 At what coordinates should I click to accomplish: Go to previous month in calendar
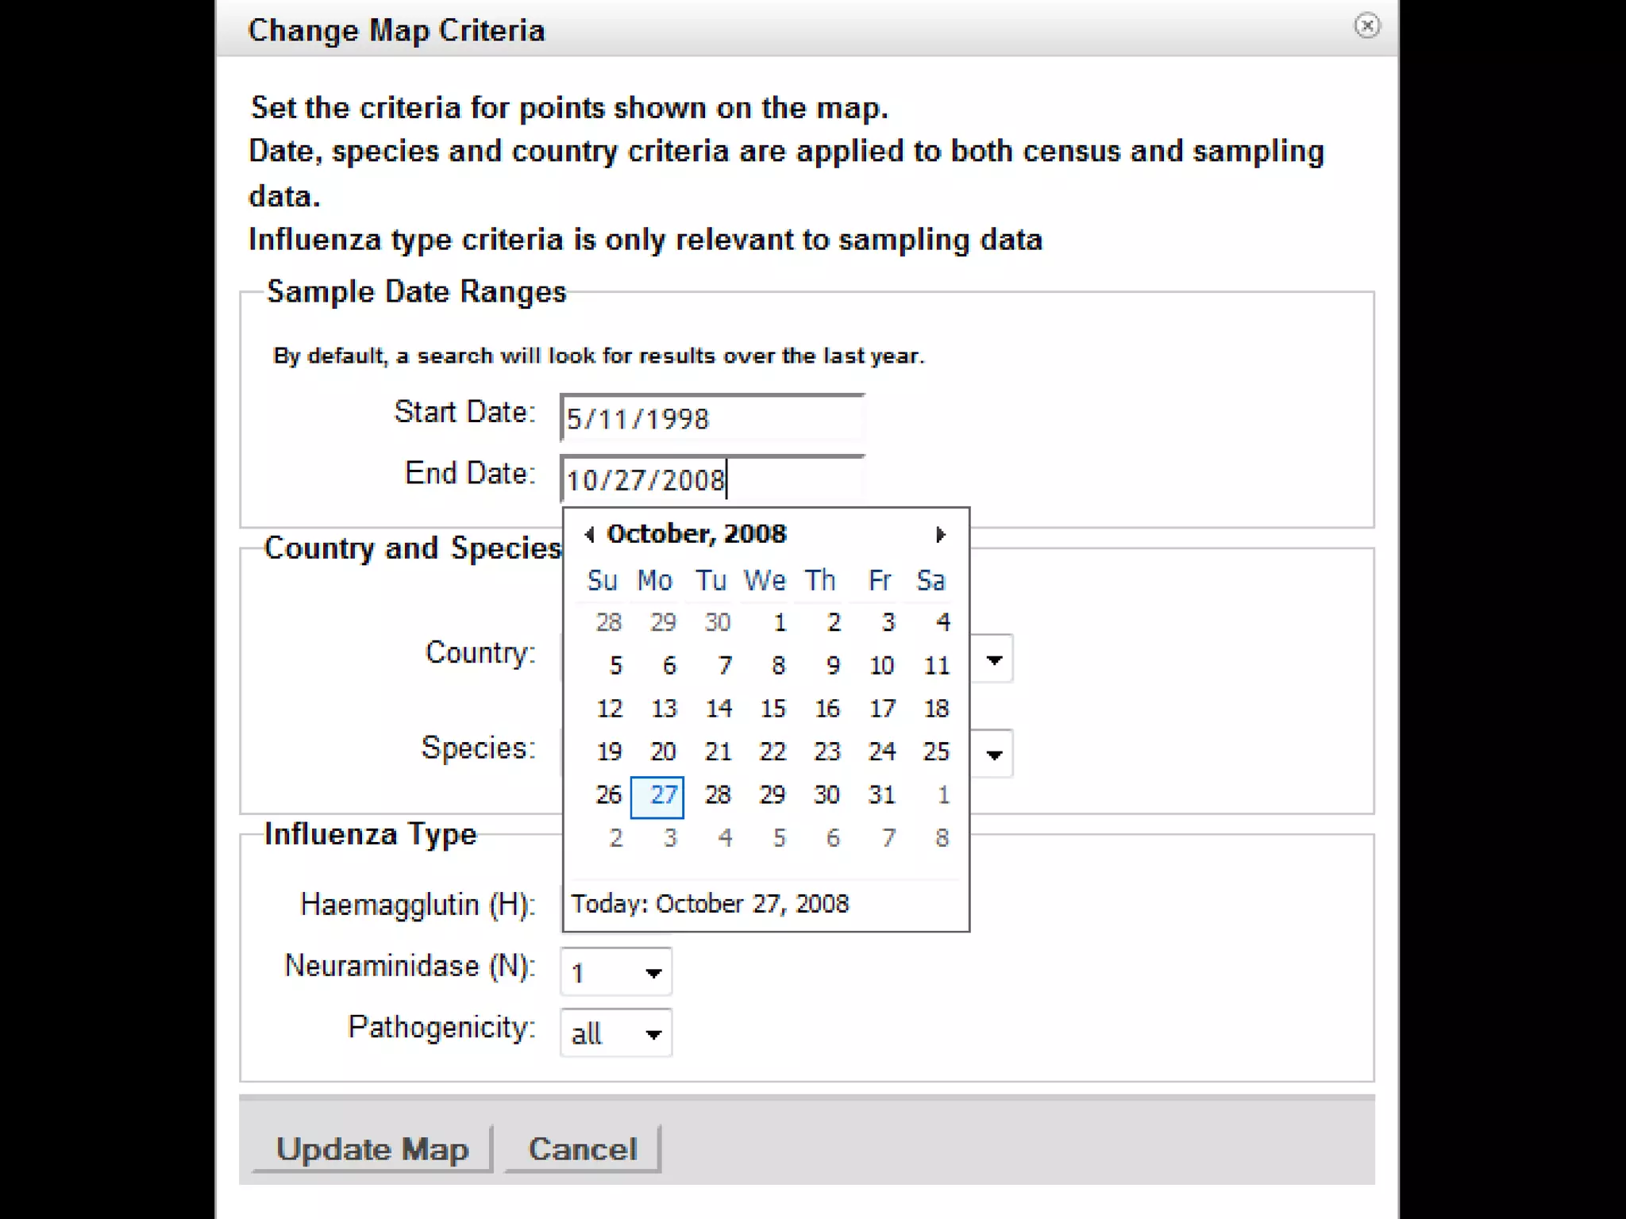click(589, 535)
